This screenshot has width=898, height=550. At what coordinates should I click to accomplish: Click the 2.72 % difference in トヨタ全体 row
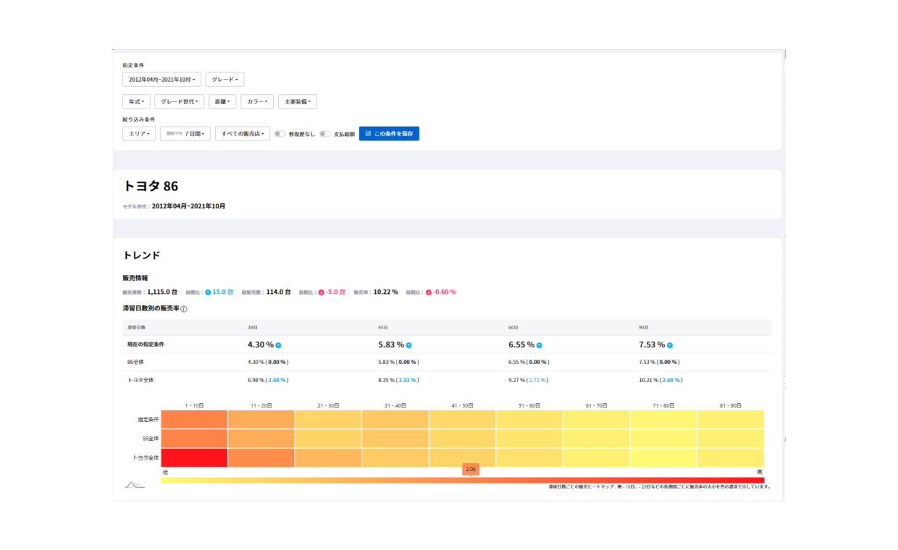click(x=538, y=379)
